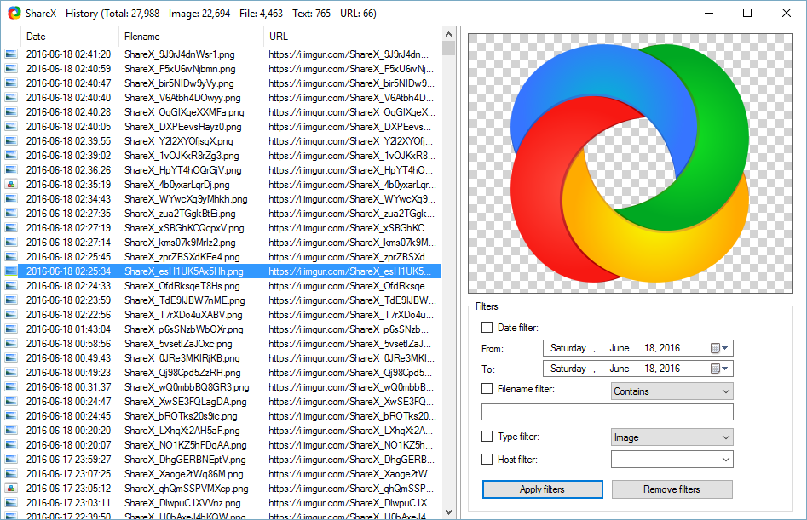
Task: Select the ShareX_Qj98Cpd5ZzRH.png filename entry
Action: 182,373
